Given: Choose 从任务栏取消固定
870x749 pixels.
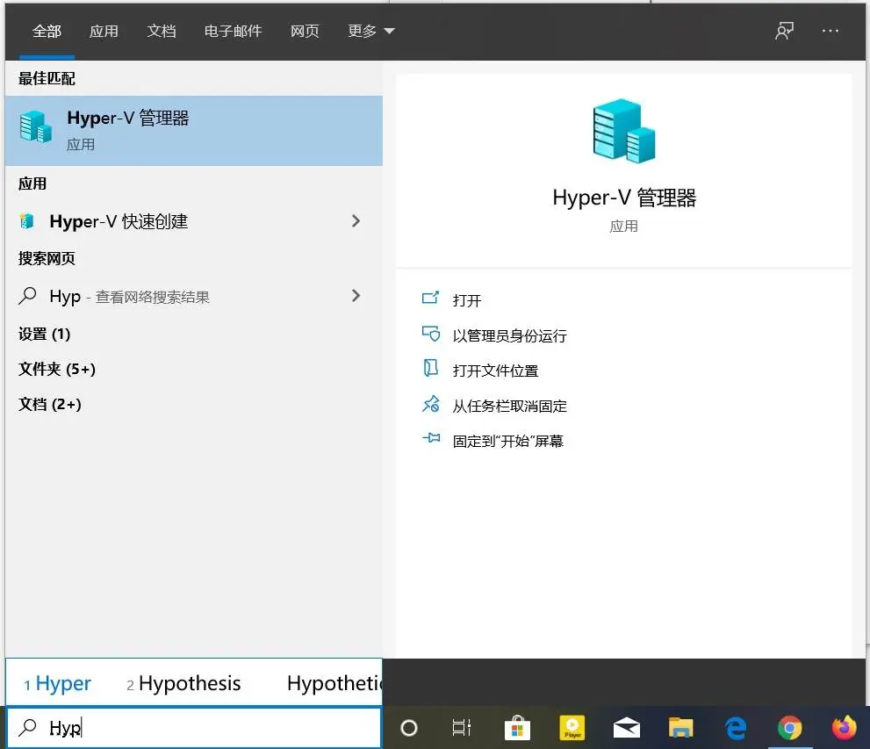Looking at the screenshot, I should coord(509,407).
